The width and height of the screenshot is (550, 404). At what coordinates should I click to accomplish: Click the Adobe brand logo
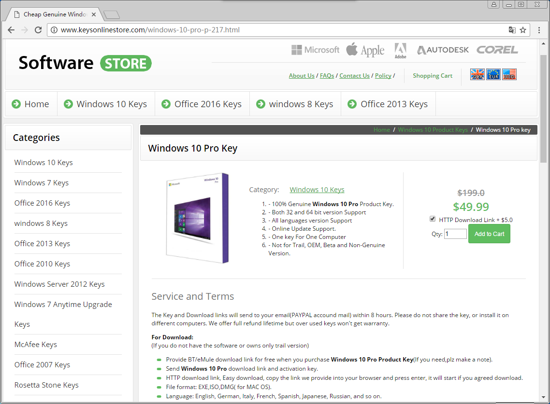pyautogui.click(x=400, y=51)
